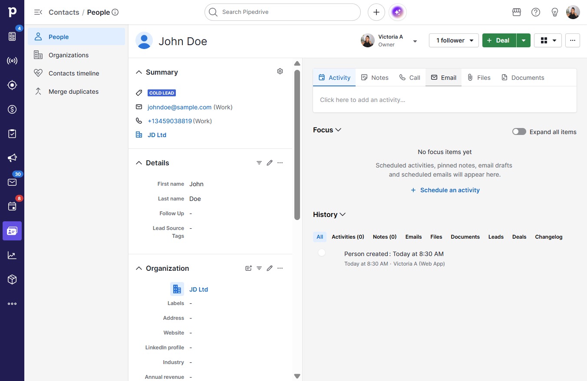
Task: Open johndoe@sample.com email link
Action: coord(179,107)
